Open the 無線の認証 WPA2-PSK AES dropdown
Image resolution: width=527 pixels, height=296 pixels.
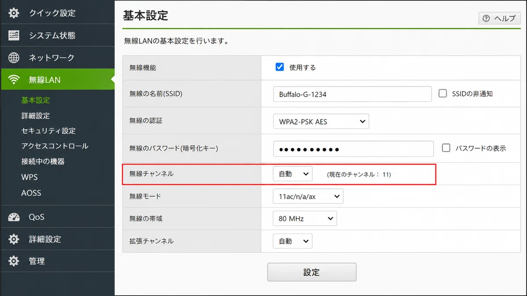point(321,121)
